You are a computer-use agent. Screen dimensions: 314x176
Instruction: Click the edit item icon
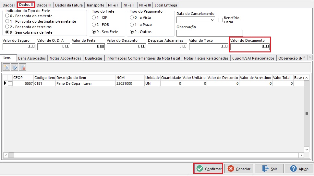point(15,67)
